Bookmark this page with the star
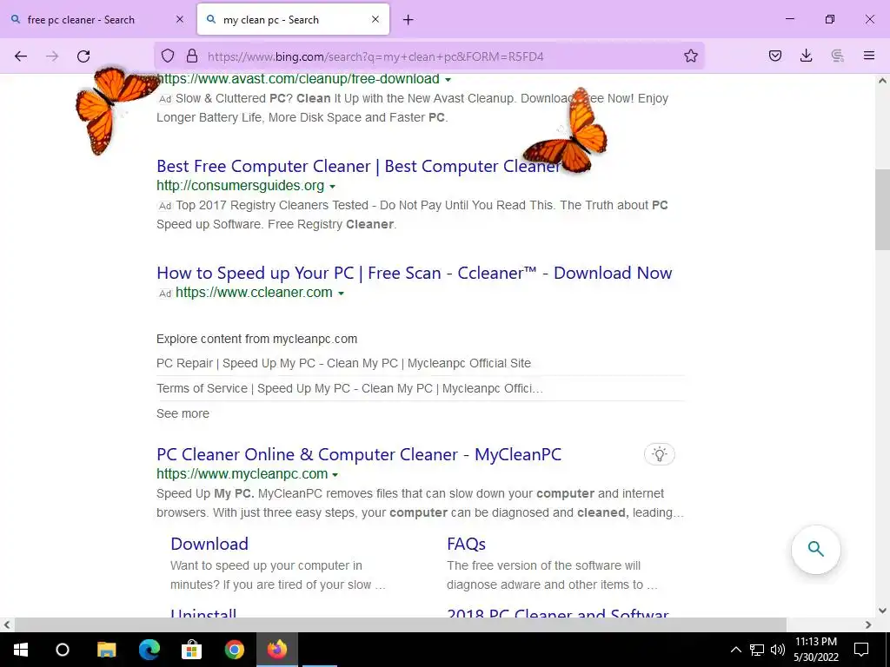 (x=691, y=56)
